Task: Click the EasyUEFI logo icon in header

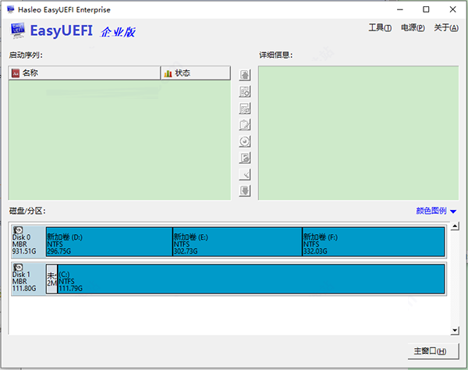Action: click(x=18, y=30)
